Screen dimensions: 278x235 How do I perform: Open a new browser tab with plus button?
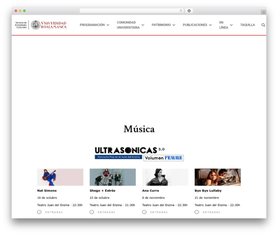pyautogui.click(x=264, y=12)
